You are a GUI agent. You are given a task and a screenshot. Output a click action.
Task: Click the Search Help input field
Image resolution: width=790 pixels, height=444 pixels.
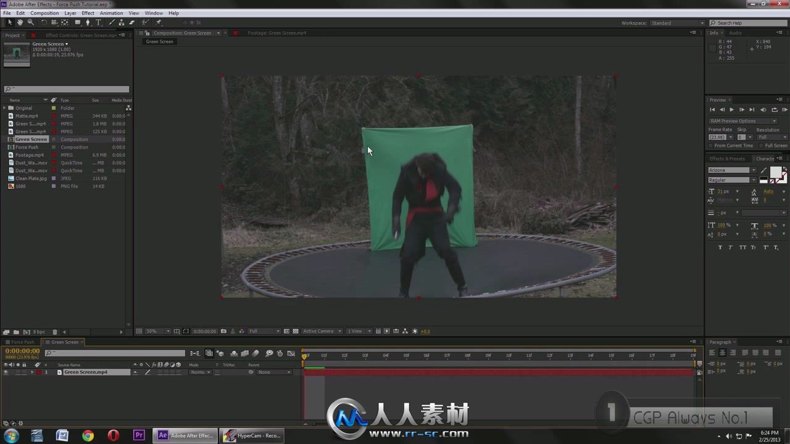[x=747, y=23]
